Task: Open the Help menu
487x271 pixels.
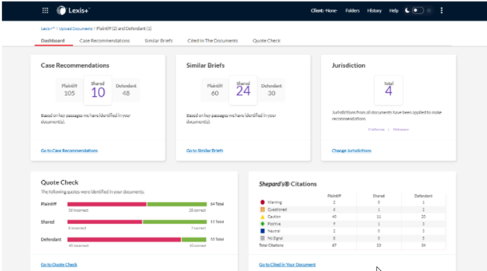Action: tap(394, 10)
